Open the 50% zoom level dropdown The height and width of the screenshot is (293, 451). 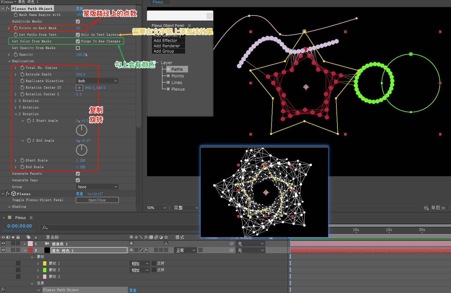click(x=156, y=208)
